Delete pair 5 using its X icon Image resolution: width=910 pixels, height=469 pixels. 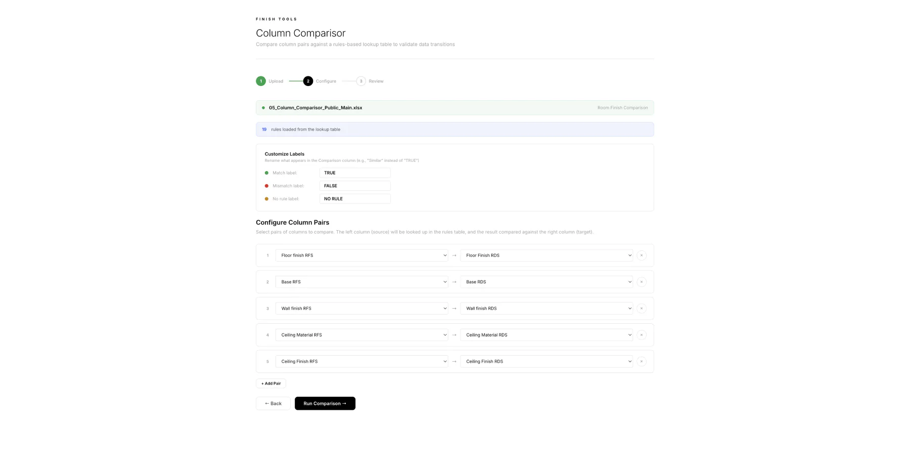pyautogui.click(x=642, y=361)
